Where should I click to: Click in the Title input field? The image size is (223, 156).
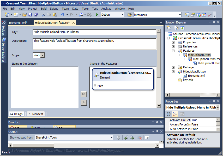(94, 32)
